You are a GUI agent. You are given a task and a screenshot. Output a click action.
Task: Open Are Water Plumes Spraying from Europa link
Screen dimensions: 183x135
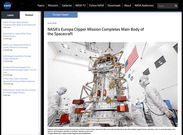[x=20, y=70]
